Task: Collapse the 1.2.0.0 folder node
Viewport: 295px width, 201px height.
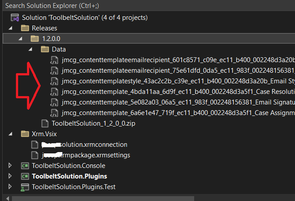Action: coord(20,39)
